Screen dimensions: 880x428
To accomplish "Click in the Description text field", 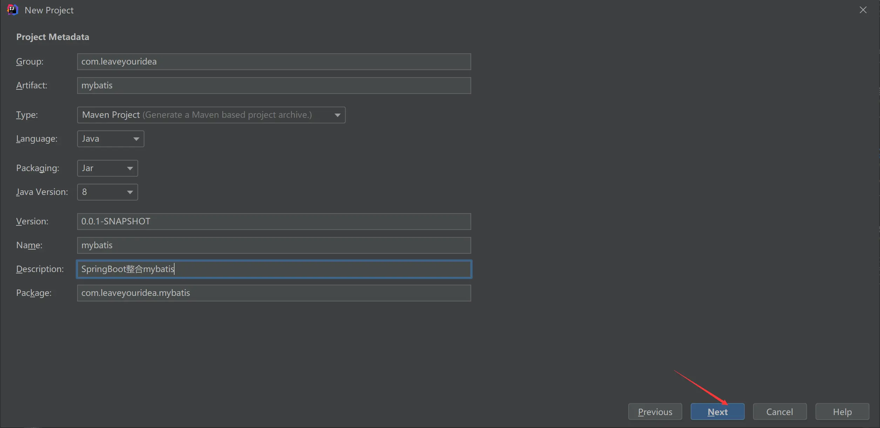I will (273, 269).
